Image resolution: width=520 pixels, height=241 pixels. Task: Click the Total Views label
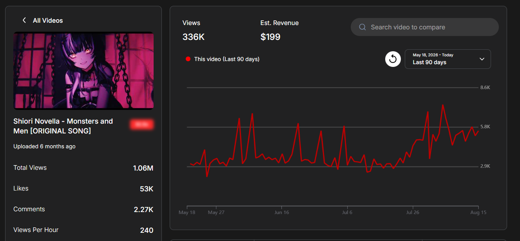point(30,167)
